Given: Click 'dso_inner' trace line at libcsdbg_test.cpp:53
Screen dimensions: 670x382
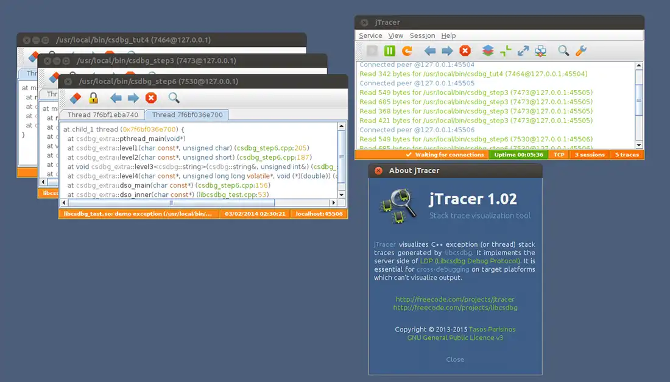Looking at the screenshot, I should point(168,194).
